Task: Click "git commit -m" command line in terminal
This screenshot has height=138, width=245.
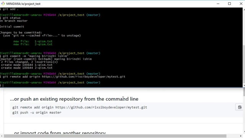Action: [34, 56]
